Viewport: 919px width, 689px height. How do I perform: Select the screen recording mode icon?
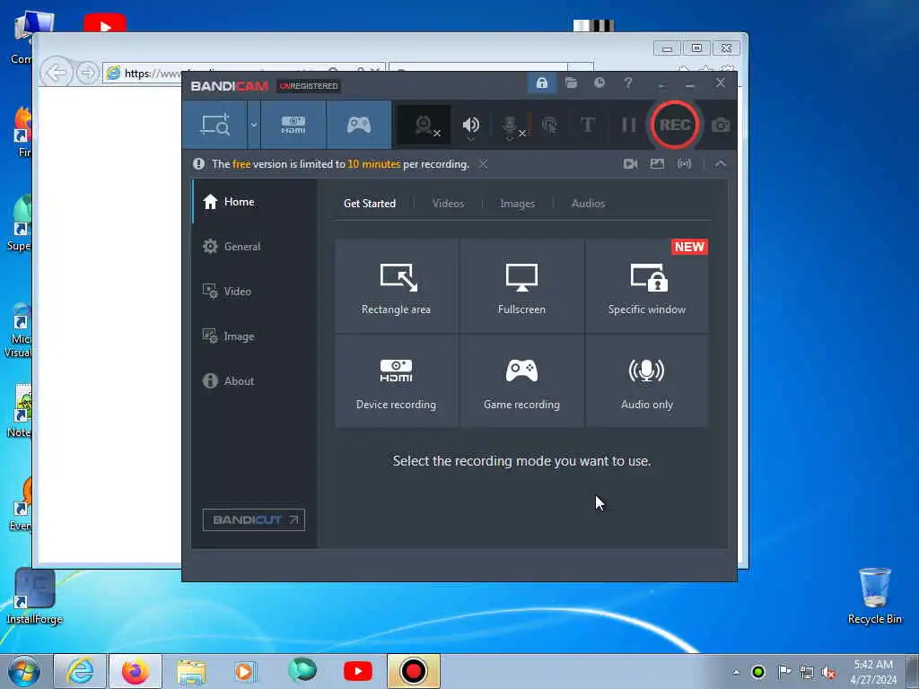(x=215, y=125)
